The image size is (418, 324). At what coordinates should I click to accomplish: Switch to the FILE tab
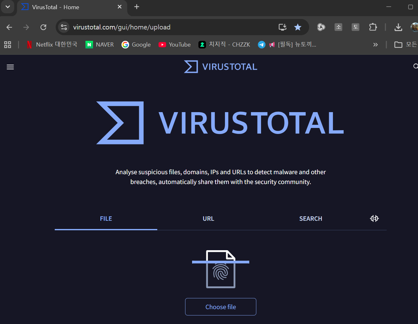pos(106,219)
